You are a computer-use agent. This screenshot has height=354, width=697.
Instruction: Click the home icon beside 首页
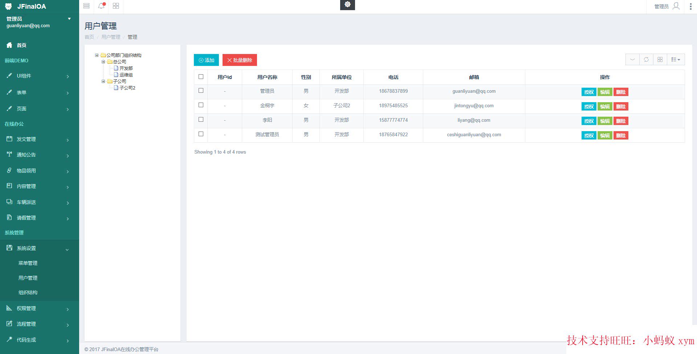click(9, 45)
